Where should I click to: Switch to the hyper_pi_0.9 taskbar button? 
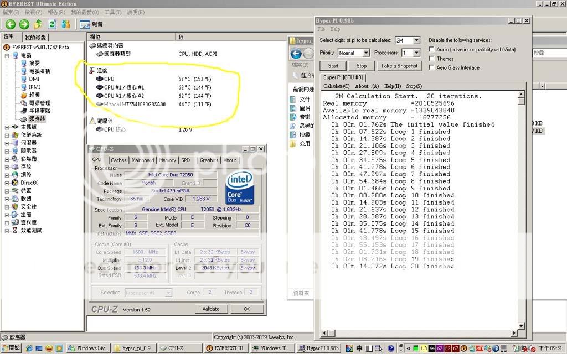135,348
